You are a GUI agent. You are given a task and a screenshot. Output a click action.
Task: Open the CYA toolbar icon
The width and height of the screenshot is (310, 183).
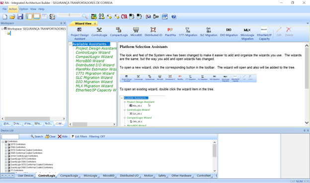[124, 17]
